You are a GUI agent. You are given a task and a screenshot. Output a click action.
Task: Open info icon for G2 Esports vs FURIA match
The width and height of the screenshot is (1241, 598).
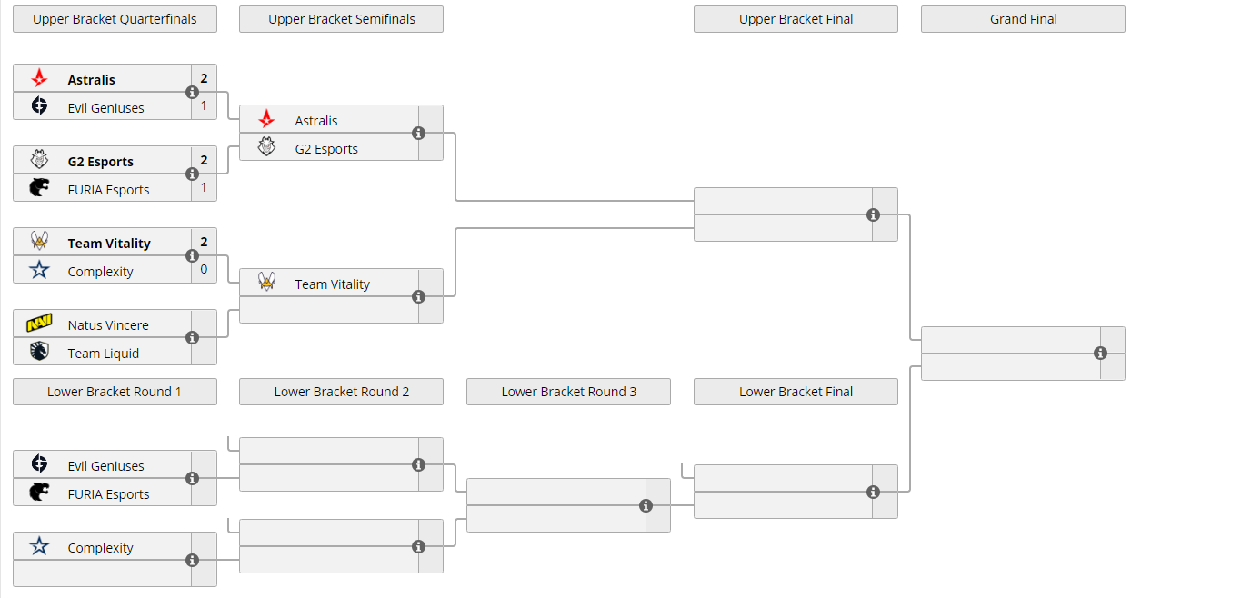pos(192,174)
